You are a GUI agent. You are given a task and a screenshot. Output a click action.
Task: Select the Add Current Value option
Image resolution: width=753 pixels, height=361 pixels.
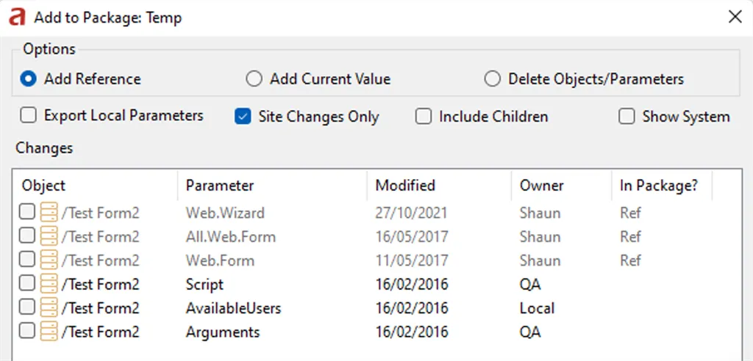point(254,79)
